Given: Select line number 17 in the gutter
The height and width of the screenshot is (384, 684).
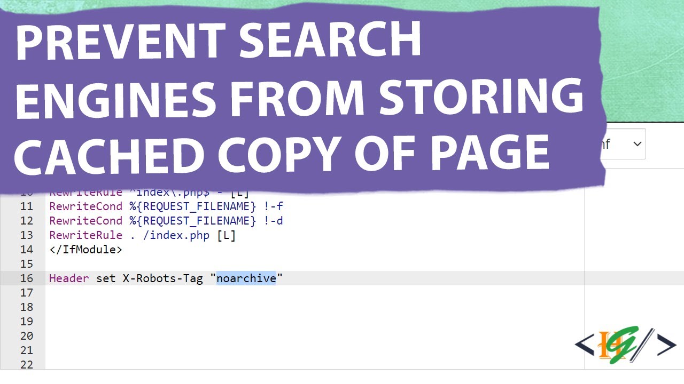Looking at the screenshot, I should [x=27, y=293].
